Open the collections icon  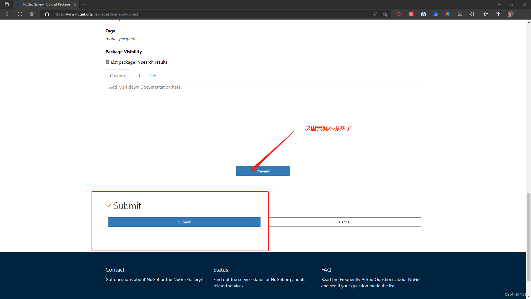(x=498, y=14)
